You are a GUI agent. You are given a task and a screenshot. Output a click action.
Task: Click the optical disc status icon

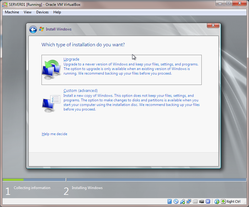tap(176, 202)
